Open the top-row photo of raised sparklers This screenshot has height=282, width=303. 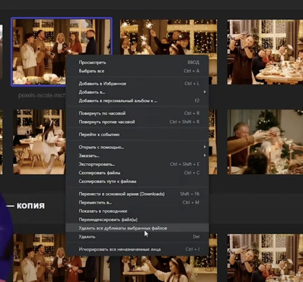pyautogui.click(x=168, y=37)
